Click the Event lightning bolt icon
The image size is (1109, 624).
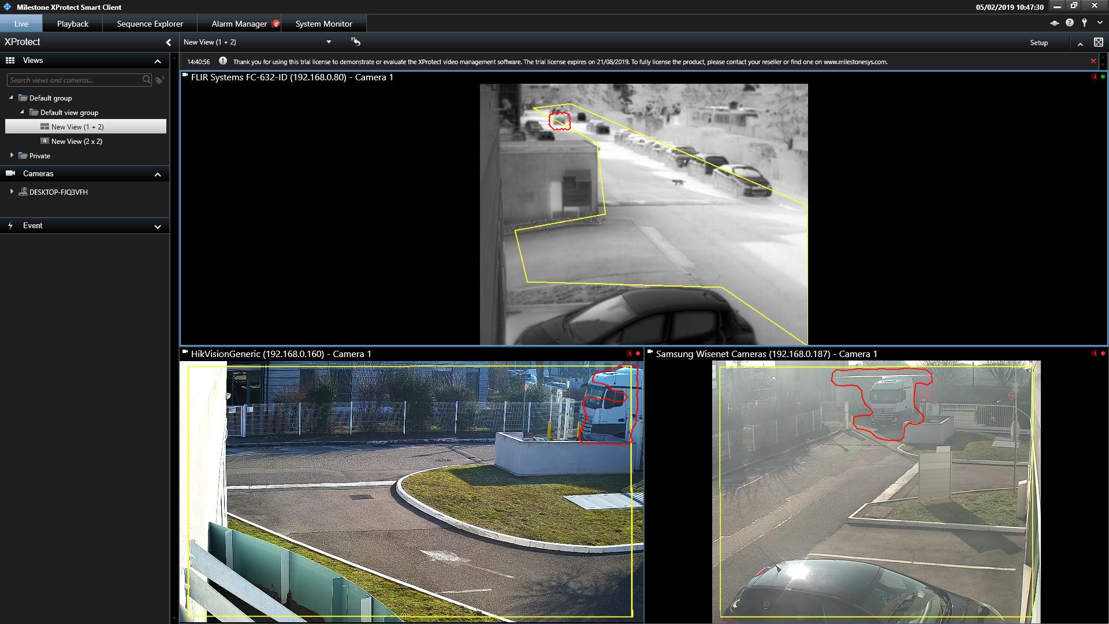(x=10, y=225)
